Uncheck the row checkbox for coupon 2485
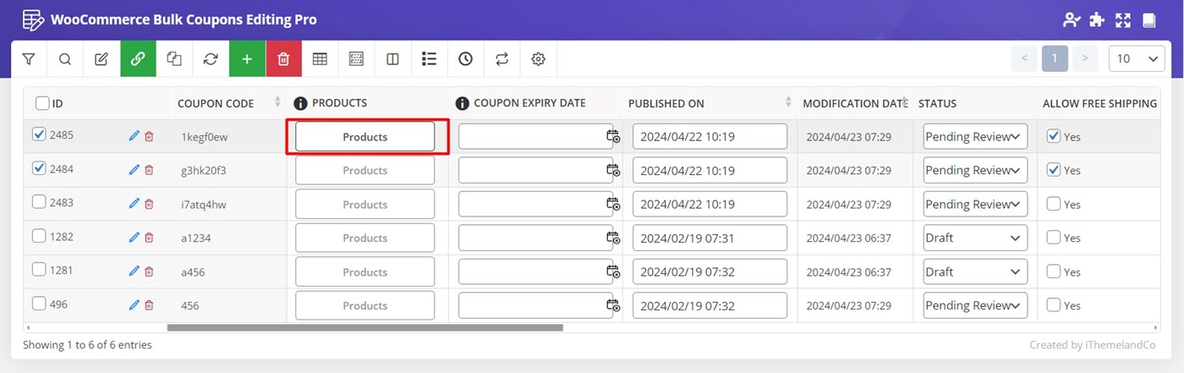 click(39, 134)
